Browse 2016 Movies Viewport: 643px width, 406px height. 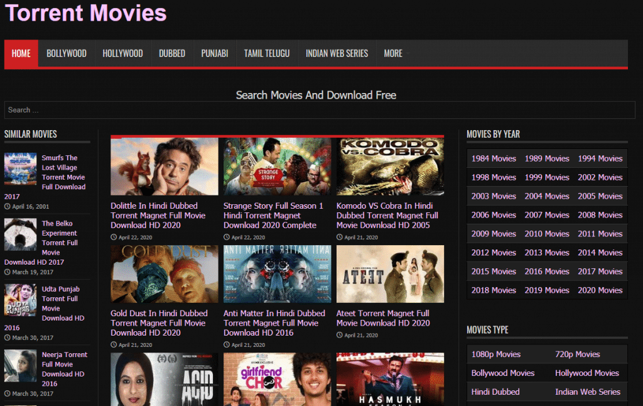(x=547, y=272)
